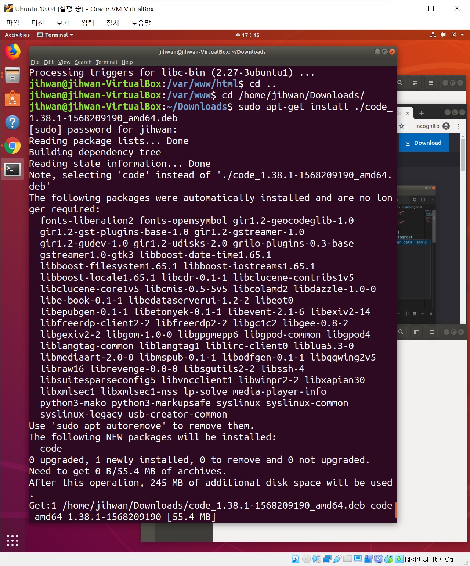
Task: Toggle list view in lower Files window
Action: [x=416, y=332]
